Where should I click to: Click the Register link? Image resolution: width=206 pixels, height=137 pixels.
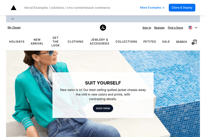coord(159,28)
